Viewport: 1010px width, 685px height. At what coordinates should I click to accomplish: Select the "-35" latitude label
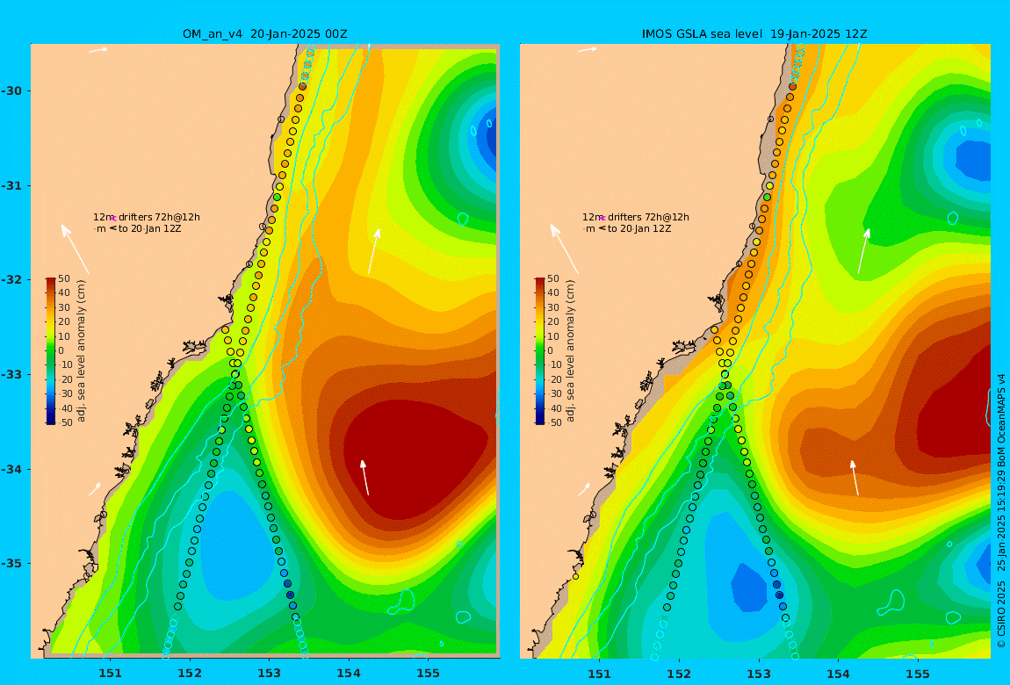pyautogui.click(x=11, y=563)
